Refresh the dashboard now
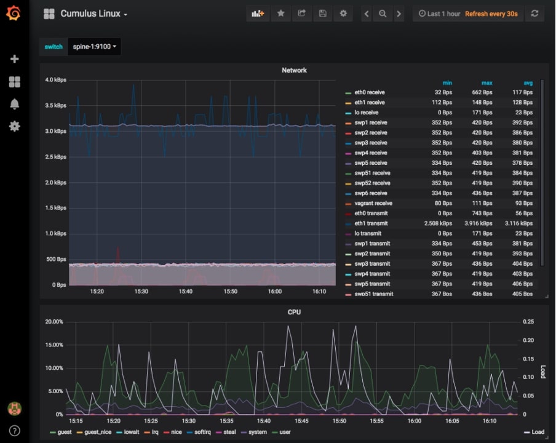Screen dimensions: 556x443 534,14
